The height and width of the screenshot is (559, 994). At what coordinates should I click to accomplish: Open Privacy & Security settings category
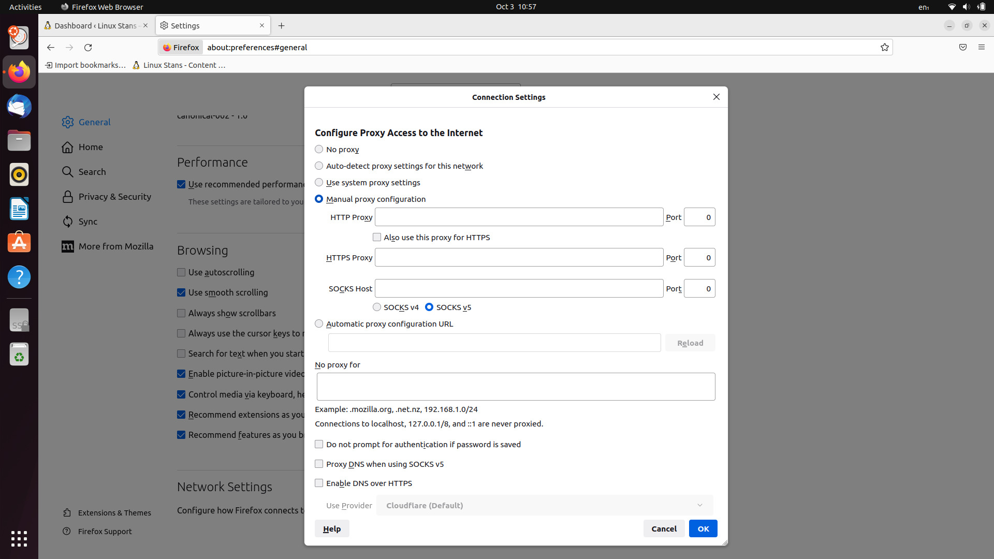(114, 197)
